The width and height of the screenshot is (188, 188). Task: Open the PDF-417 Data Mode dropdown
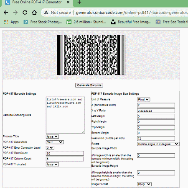55,142
